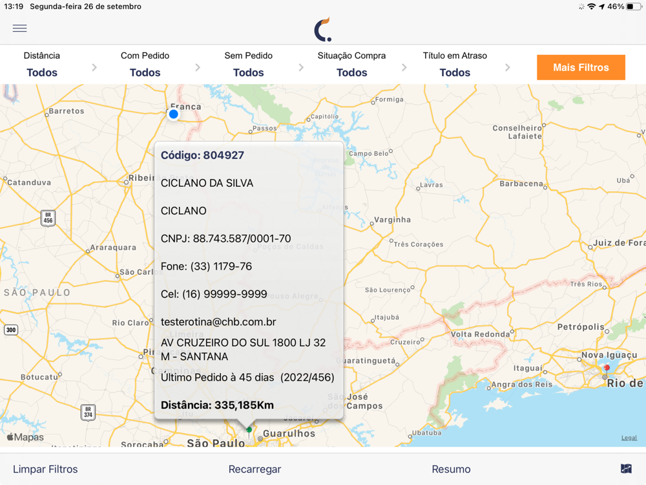Open the Com Pedido filter

(x=145, y=65)
